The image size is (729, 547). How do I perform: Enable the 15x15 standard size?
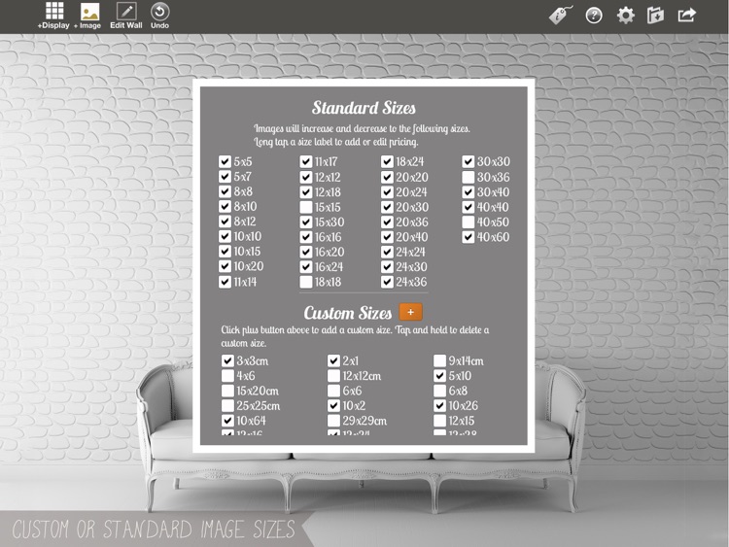point(306,207)
